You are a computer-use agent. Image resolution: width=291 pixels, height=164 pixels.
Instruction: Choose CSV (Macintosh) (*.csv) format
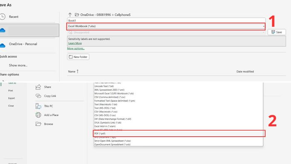pos(178,112)
